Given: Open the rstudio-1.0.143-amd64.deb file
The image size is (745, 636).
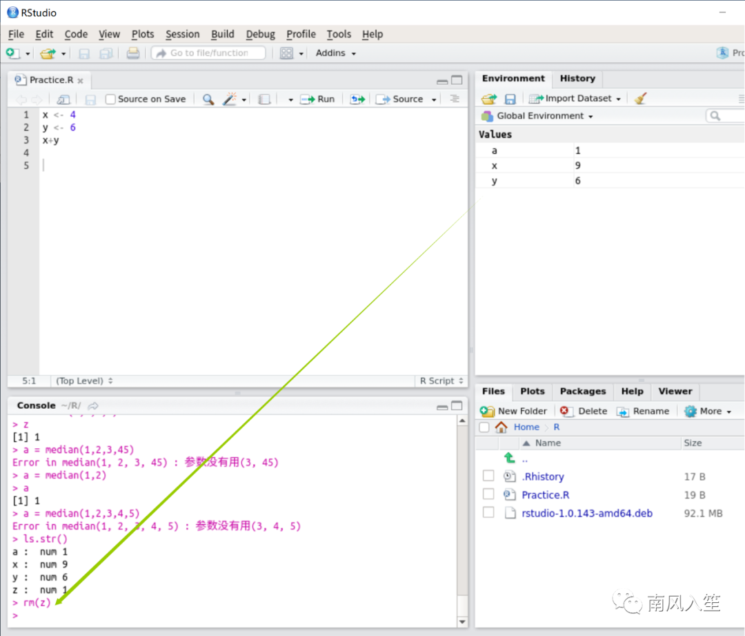Looking at the screenshot, I should pos(587,513).
